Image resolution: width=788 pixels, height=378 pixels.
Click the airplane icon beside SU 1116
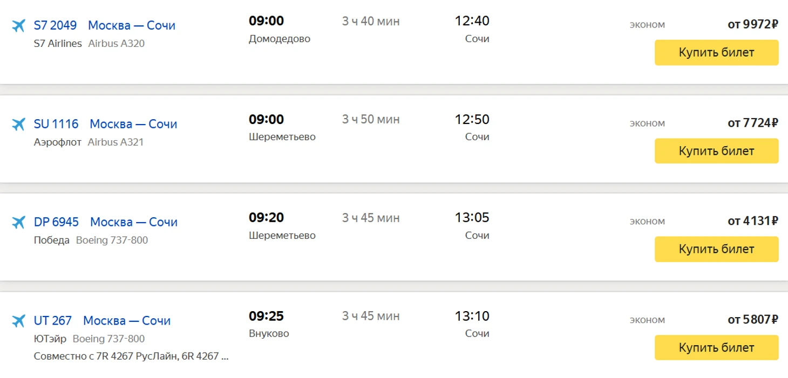[19, 124]
